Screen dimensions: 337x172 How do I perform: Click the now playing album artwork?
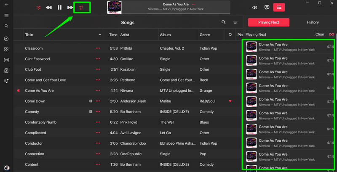pos(114,8)
